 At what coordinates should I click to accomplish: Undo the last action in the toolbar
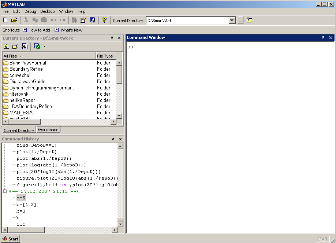[53, 20]
